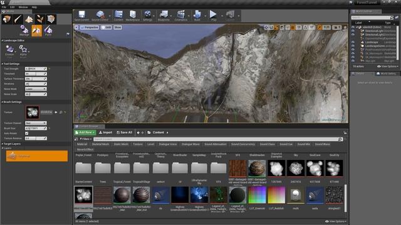Open the Window menu
The image size is (401, 225).
pos(23,7)
